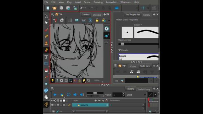Screen dimensions: 203x114
Task: Select the Pencil tool
Action: pyautogui.click(x=46, y=36)
